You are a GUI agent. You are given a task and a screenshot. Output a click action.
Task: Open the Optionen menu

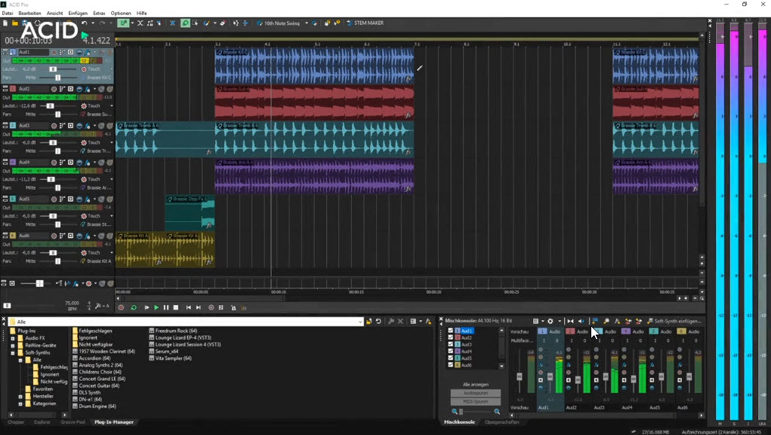[121, 14]
